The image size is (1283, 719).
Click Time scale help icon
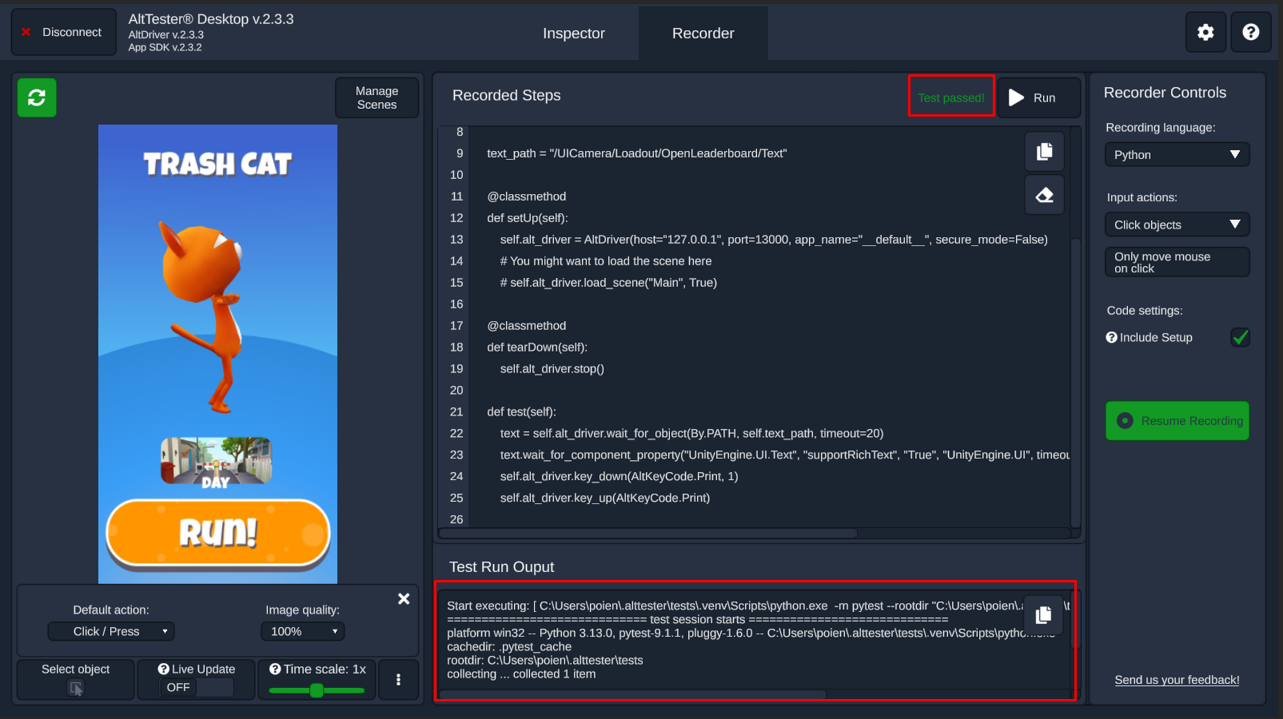pos(275,669)
